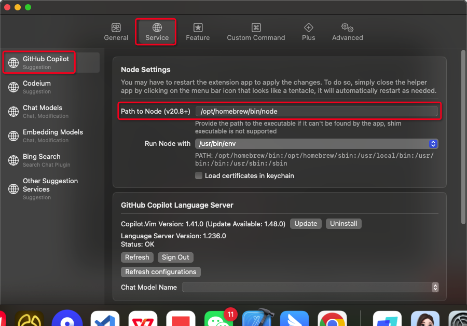Viewport: 467px width, 326px height.
Task: Switch to the Service tab
Action: tap(157, 32)
